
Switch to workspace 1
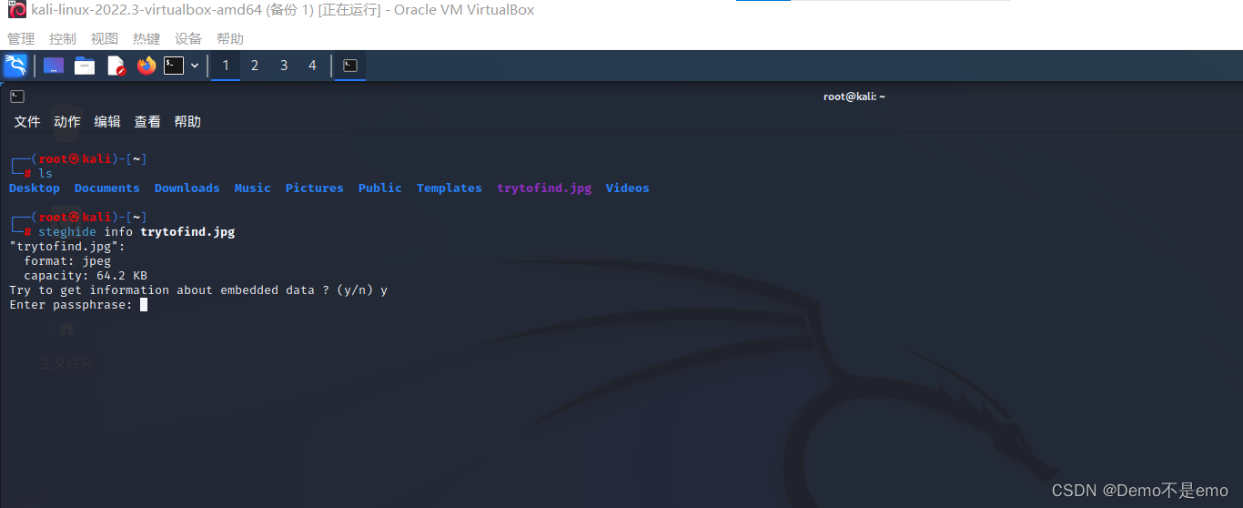coord(226,66)
